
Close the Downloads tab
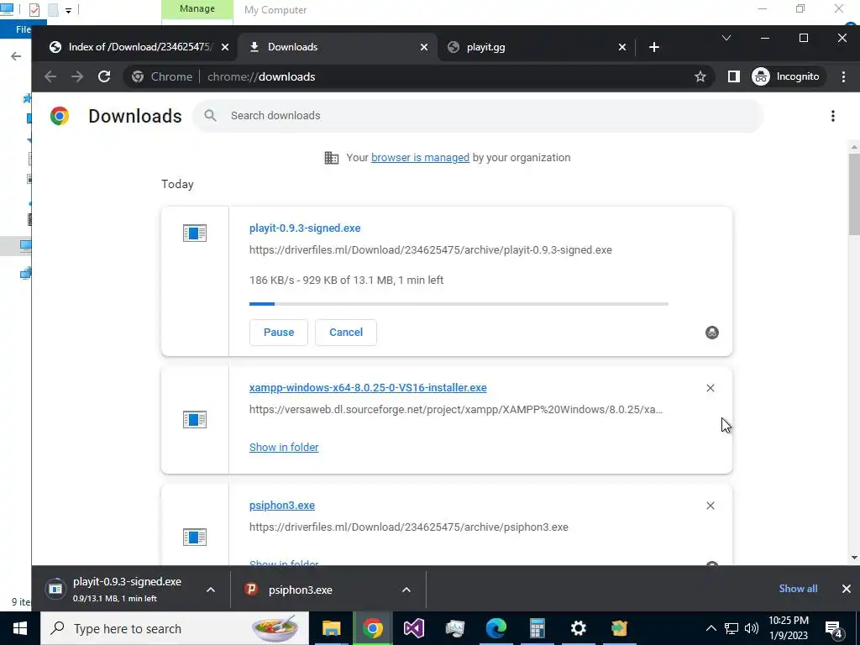tap(424, 47)
